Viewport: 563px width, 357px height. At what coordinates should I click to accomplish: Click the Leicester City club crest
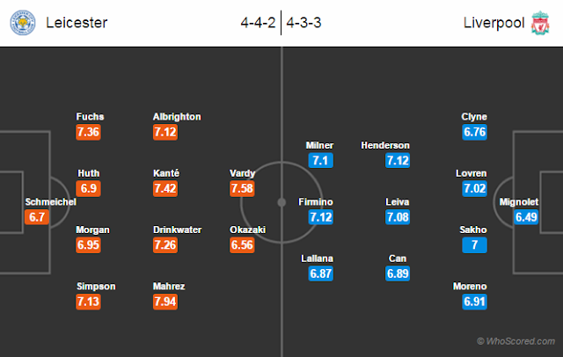coord(23,23)
